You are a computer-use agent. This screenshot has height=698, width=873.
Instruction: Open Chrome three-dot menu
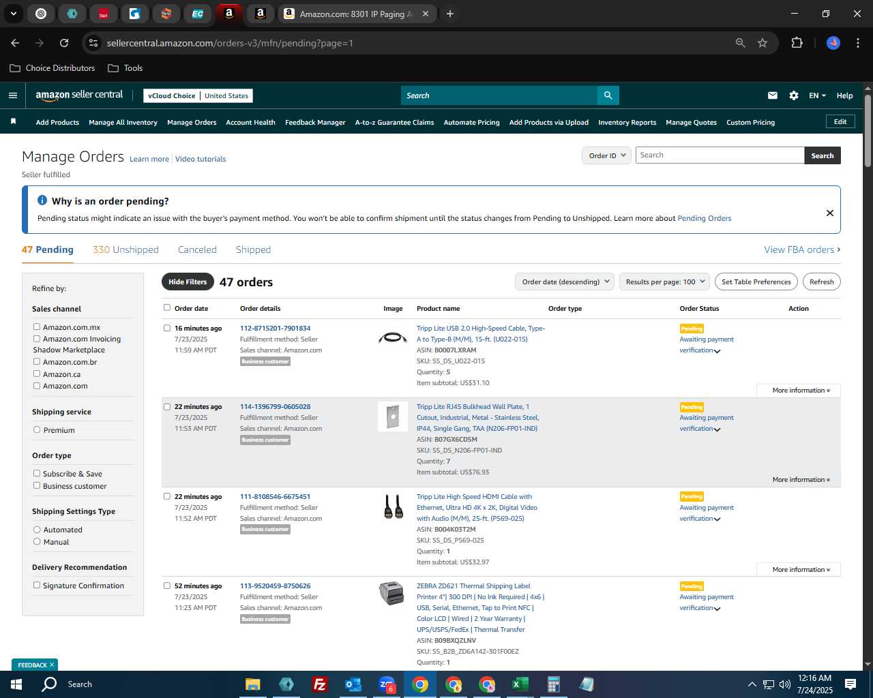(x=857, y=43)
